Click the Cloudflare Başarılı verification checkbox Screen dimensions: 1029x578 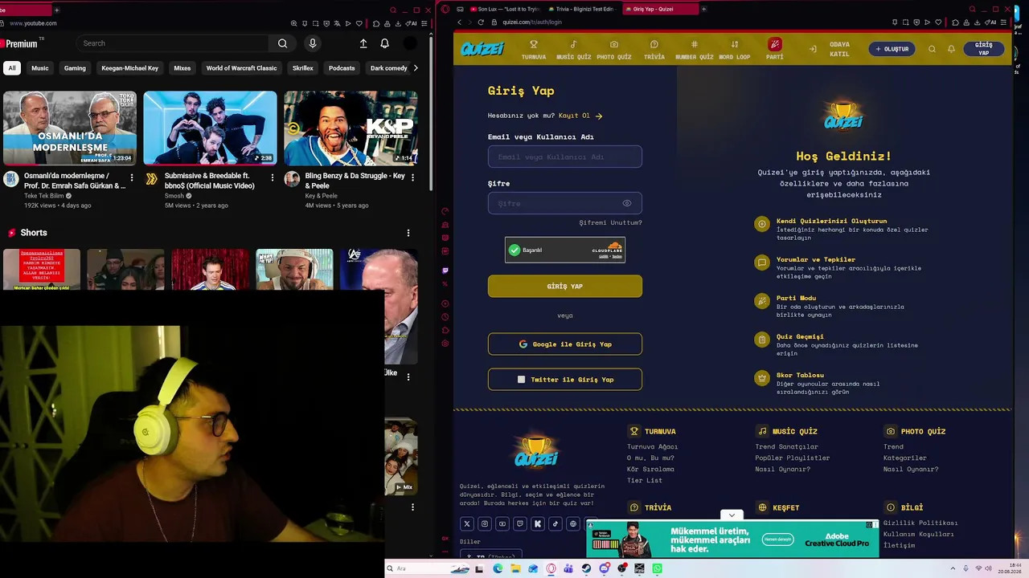point(514,250)
